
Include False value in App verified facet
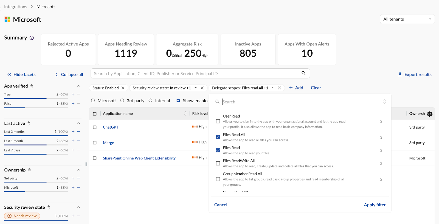pyautogui.click(x=73, y=104)
